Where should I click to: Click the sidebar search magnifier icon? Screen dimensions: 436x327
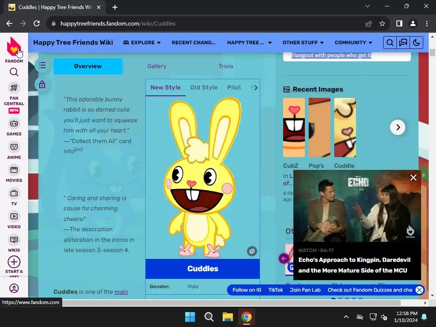click(14, 72)
